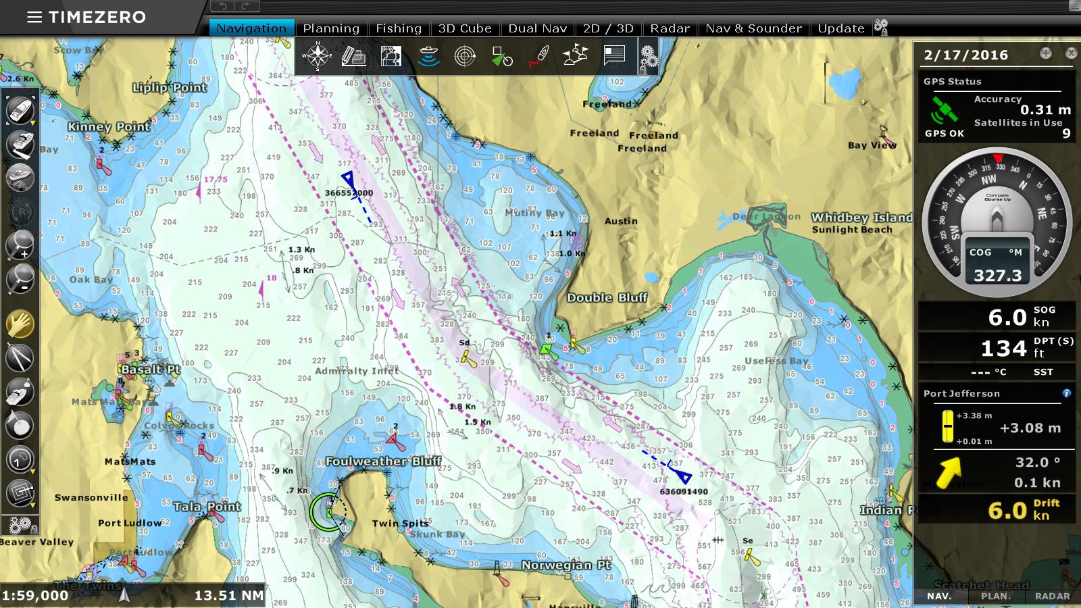Switch to the RADAR NavData panel
Image resolution: width=1081 pixels, height=608 pixels.
coord(1052,596)
